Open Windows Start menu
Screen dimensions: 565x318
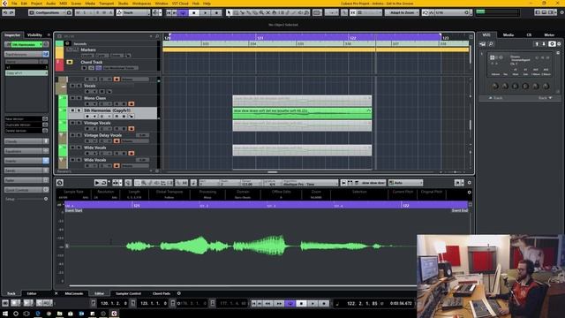click(x=5, y=314)
